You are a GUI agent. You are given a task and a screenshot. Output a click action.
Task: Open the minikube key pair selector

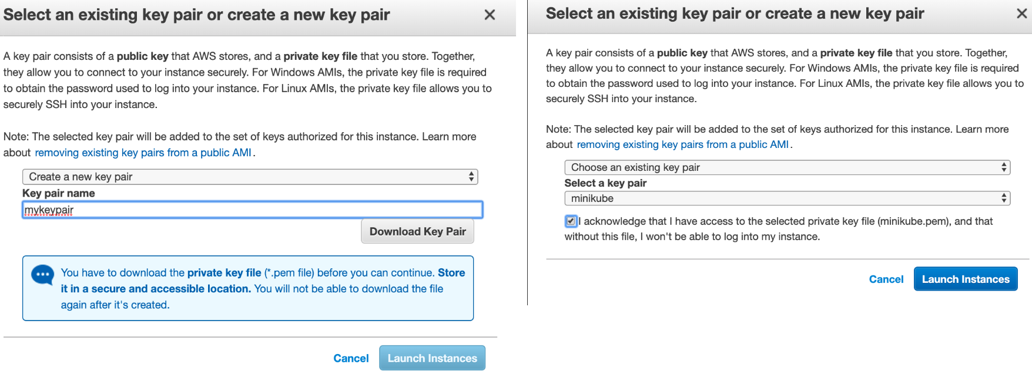[788, 198]
